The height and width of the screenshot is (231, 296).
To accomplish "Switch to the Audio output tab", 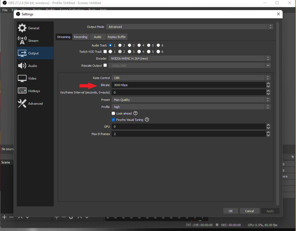I will [98, 37].
